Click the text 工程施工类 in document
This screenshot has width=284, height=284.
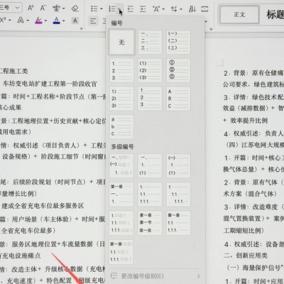coord(13,71)
